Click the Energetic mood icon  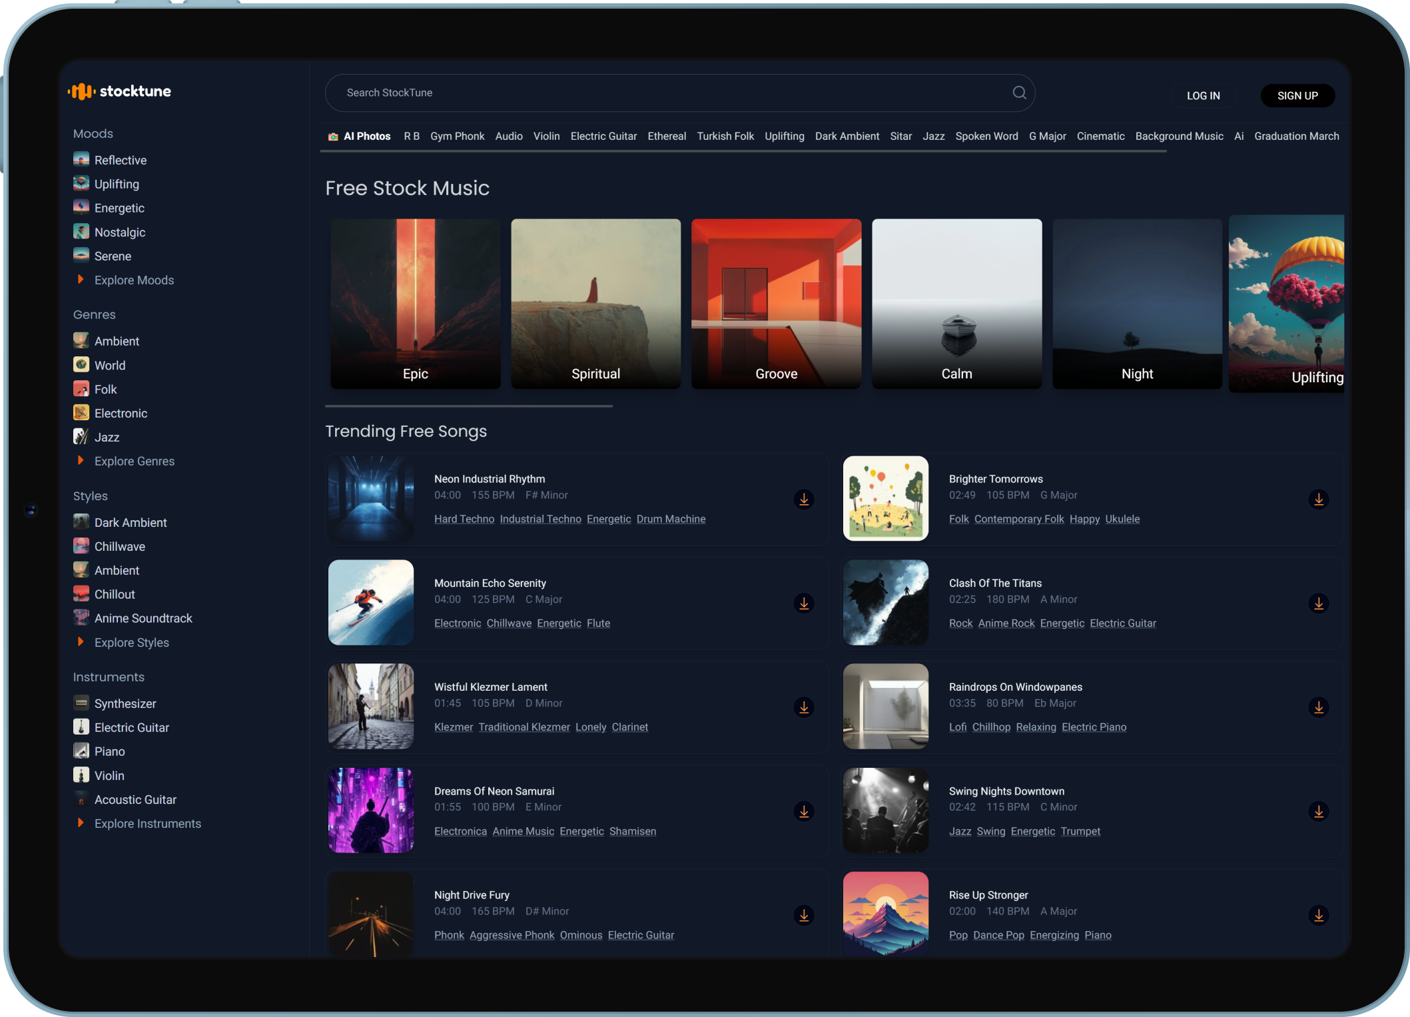coord(81,207)
